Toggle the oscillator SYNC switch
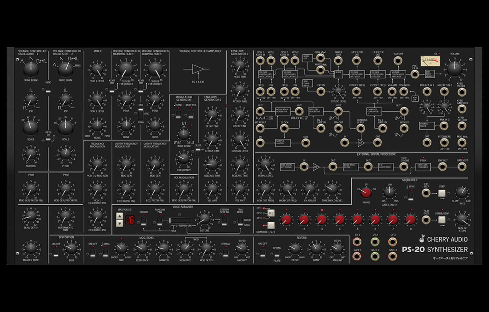 [x=48, y=89]
